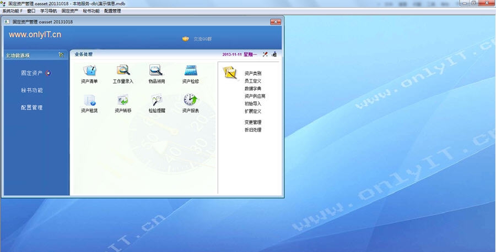Click the yellow notes icon beside 资产类别
The height and width of the screenshot is (252, 496).
click(230, 73)
